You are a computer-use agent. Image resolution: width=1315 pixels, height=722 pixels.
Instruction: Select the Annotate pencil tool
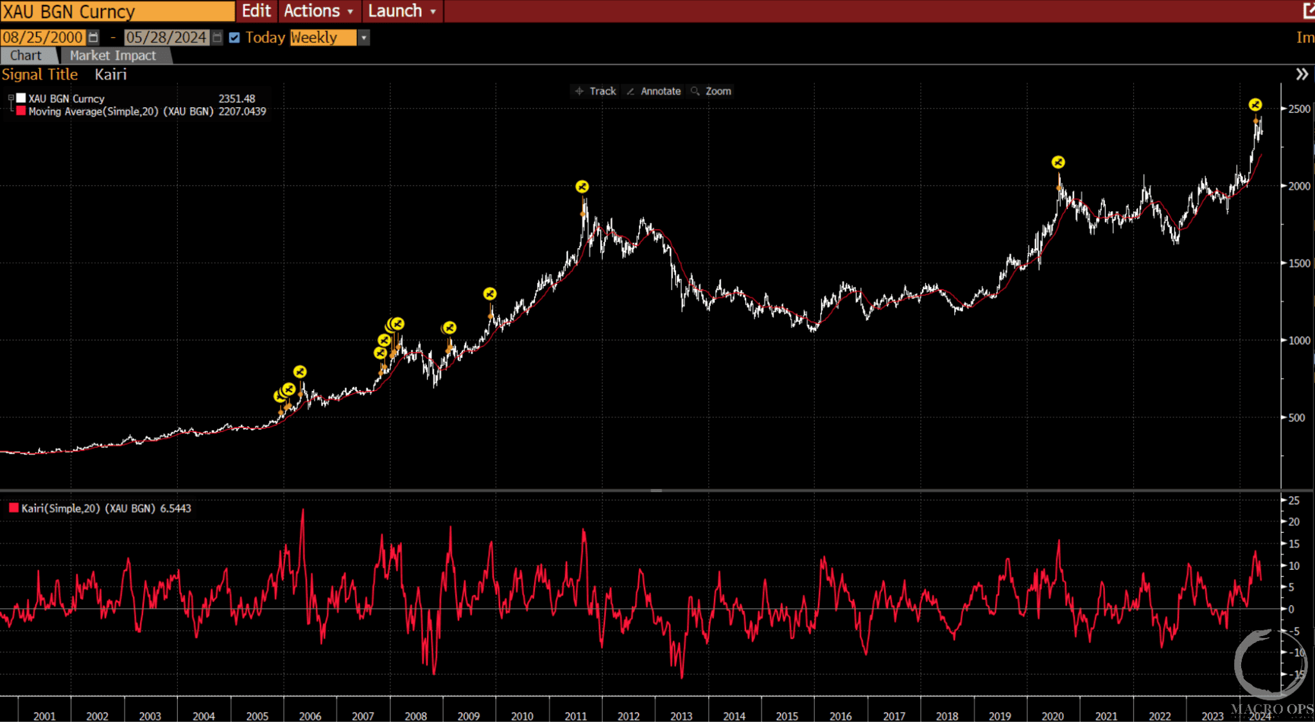pyautogui.click(x=654, y=91)
